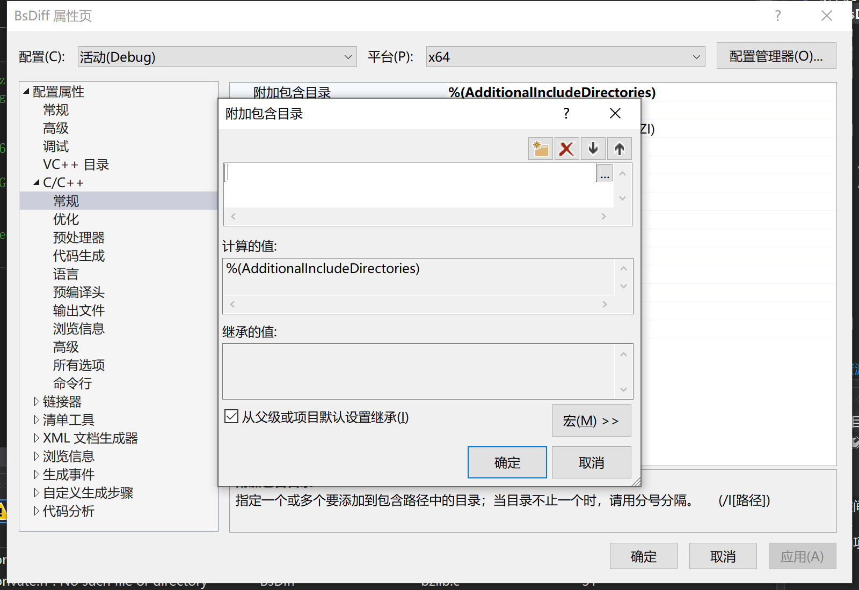This screenshot has width=859, height=590.
Task: Confirm the dialog with 确定
Action: 506,462
